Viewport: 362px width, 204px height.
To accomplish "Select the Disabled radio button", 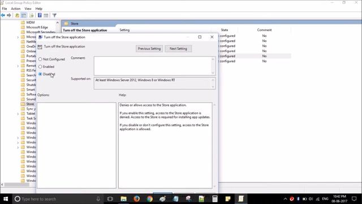I will 40,74.
